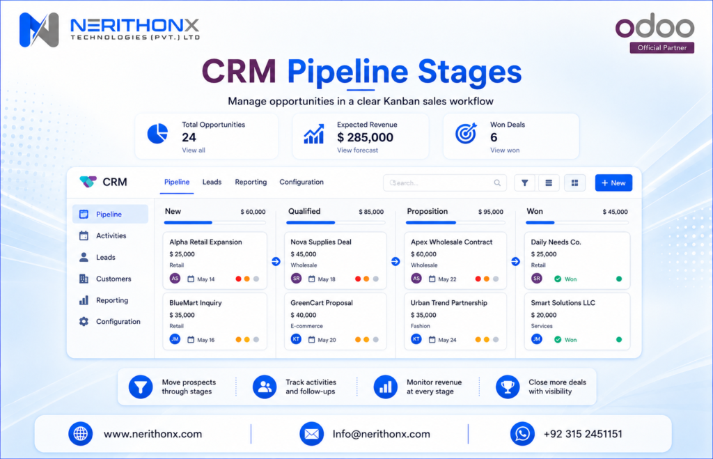Click KT avatar on GreenCart Proposal card

pyautogui.click(x=296, y=339)
